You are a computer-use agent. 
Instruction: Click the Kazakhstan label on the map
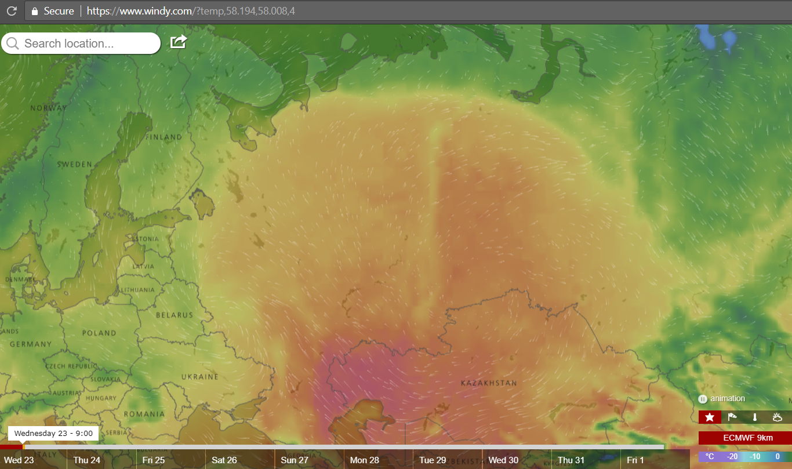click(x=489, y=383)
